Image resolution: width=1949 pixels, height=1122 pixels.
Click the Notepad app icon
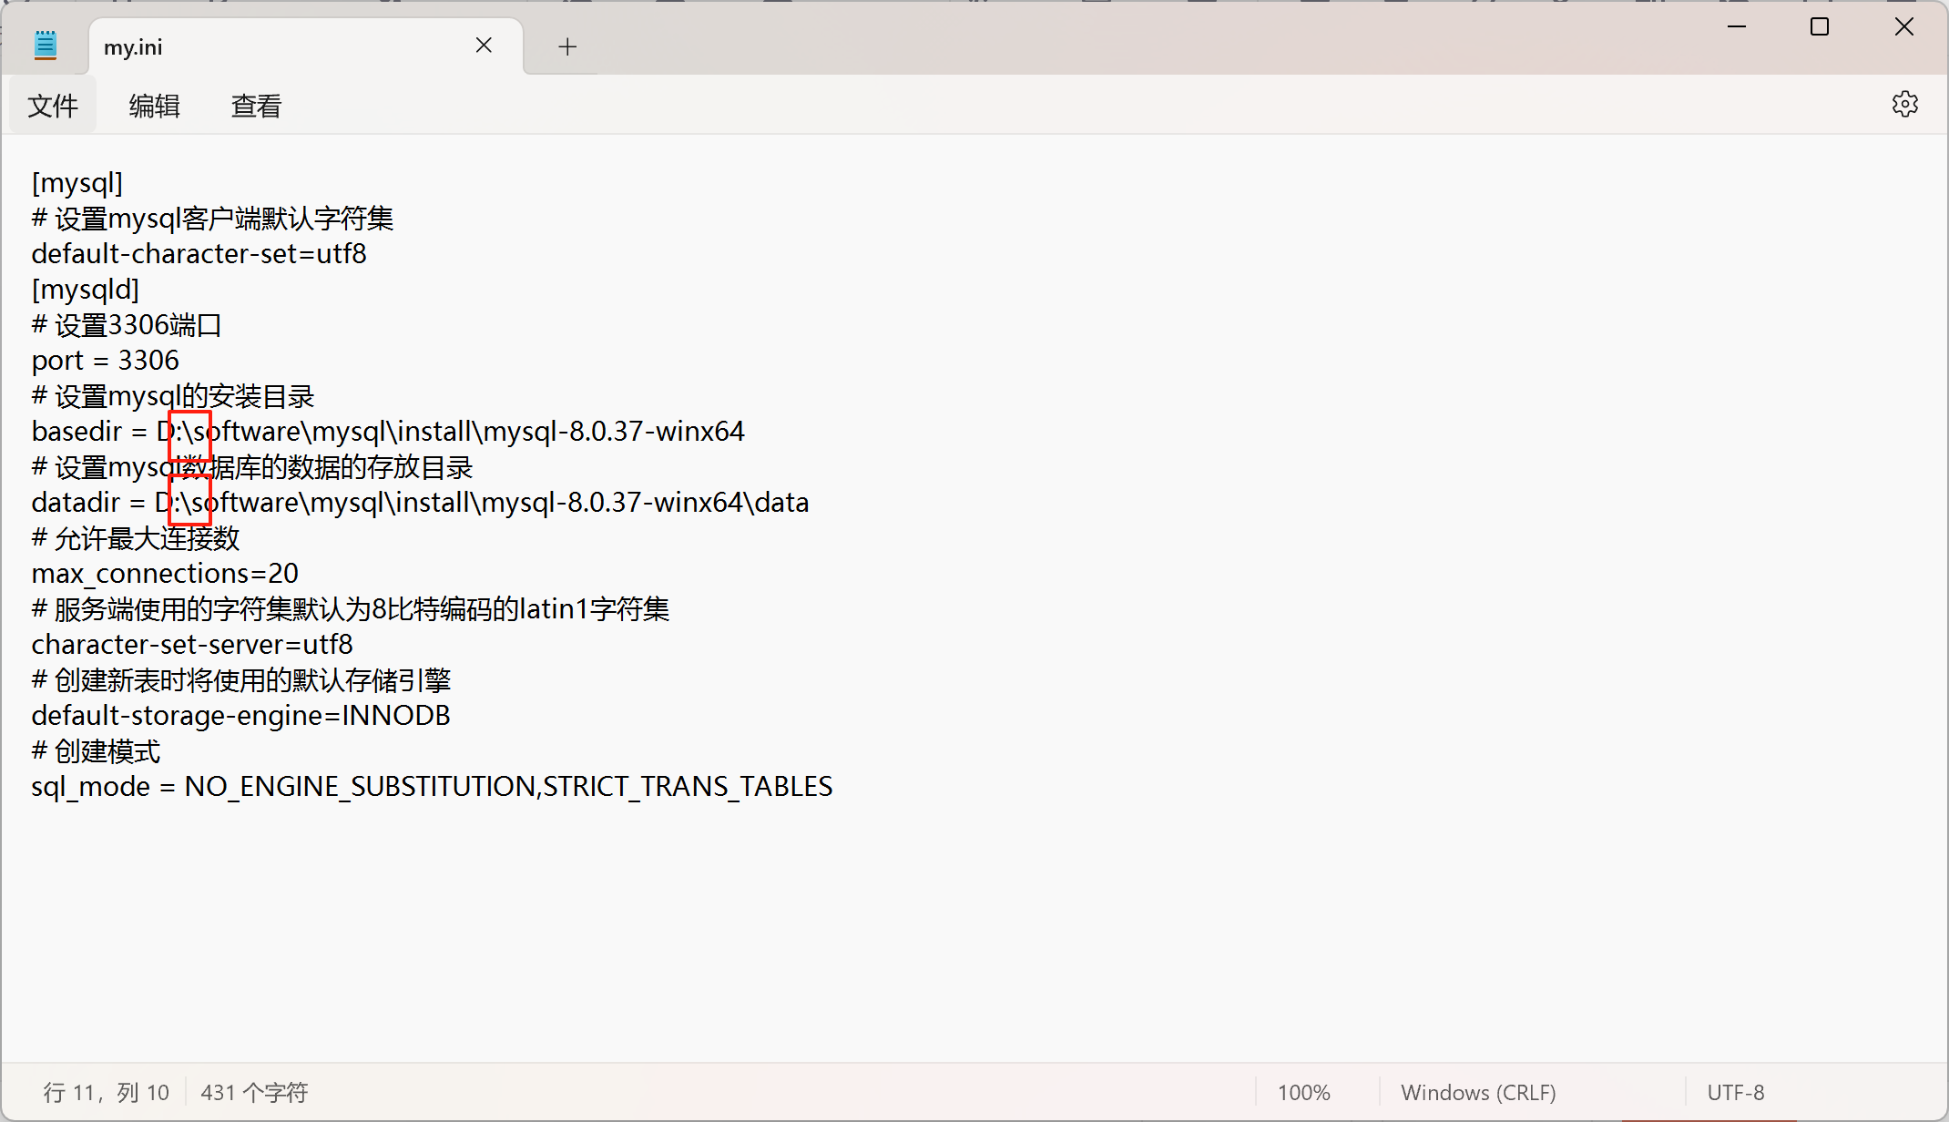(44, 44)
